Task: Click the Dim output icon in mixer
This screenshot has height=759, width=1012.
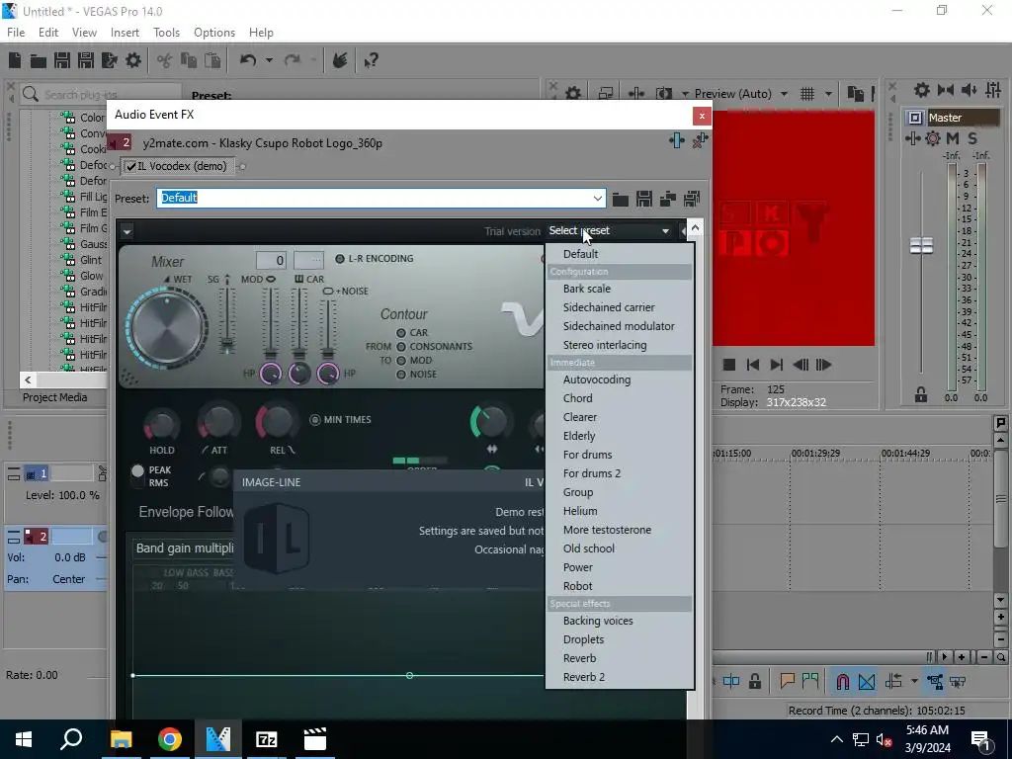Action: tap(970, 90)
